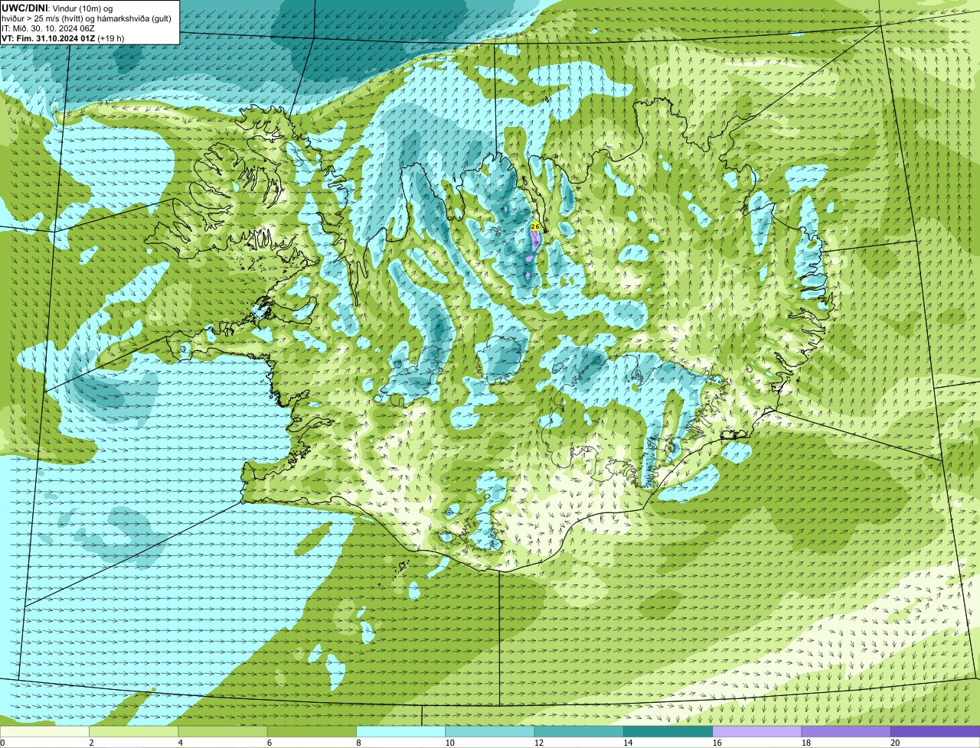Click the valid time 'VT: Fim. 31.10.2024 01Z (+19 h)'

pos(63,37)
